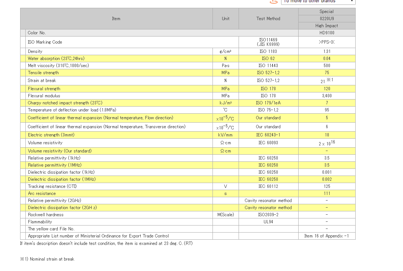Select 'Melt viscosity (310℃,1000/sec)' row label
Screen dimensions: 403x271
pyautogui.click(x=58, y=66)
